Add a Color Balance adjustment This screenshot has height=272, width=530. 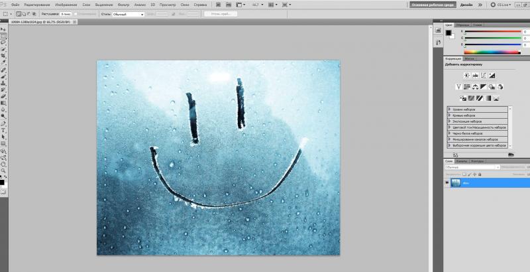pos(475,87)
